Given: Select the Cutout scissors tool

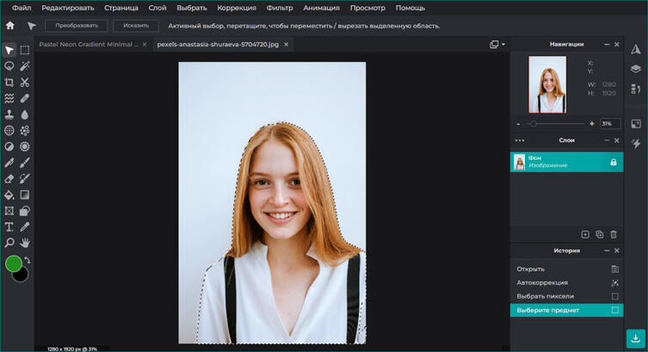Looking at the screenshot, I should pos(25,83).
